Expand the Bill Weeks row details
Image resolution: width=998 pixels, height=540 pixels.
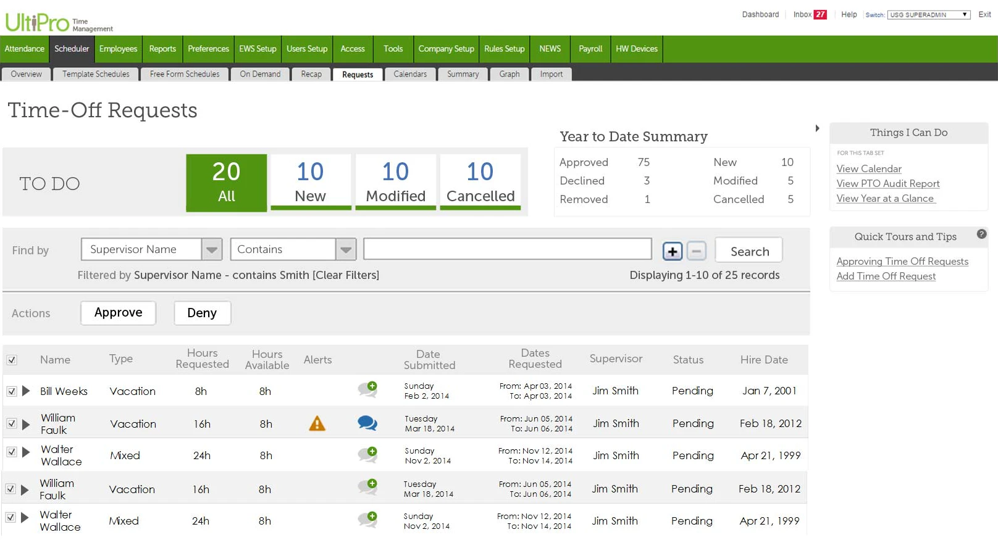(26, 391)
